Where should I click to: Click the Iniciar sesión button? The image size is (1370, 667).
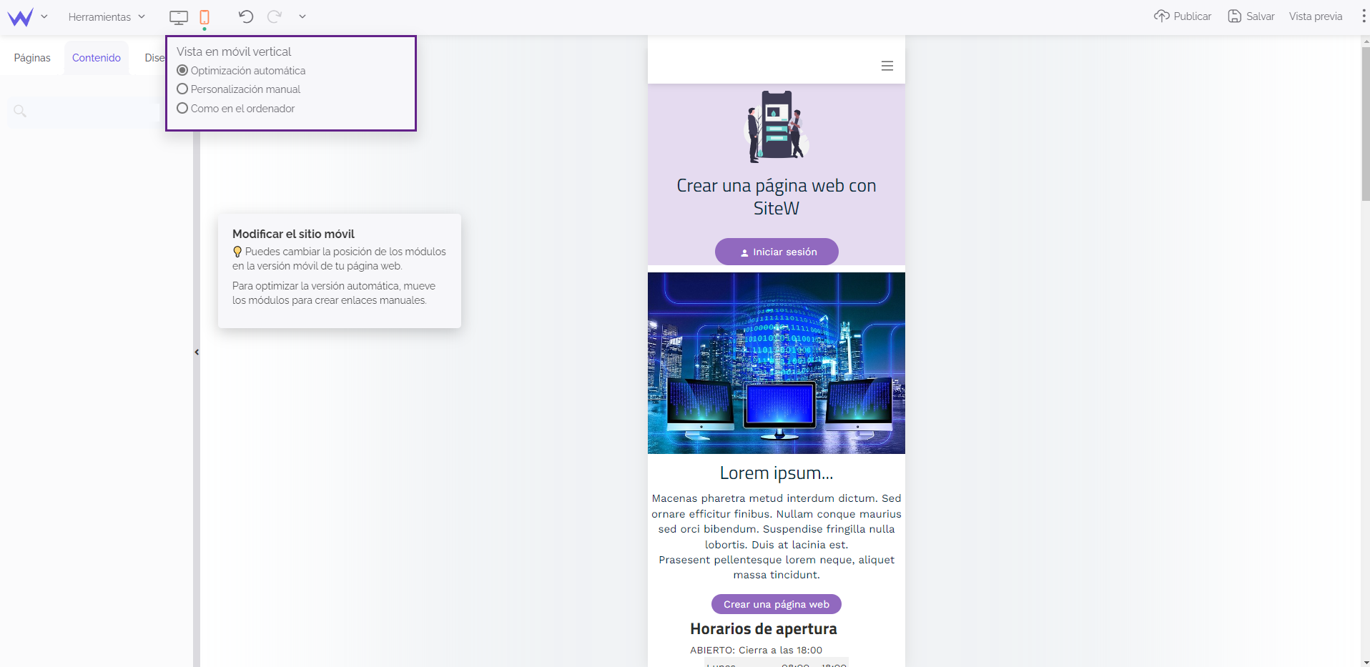click(777, 252)
